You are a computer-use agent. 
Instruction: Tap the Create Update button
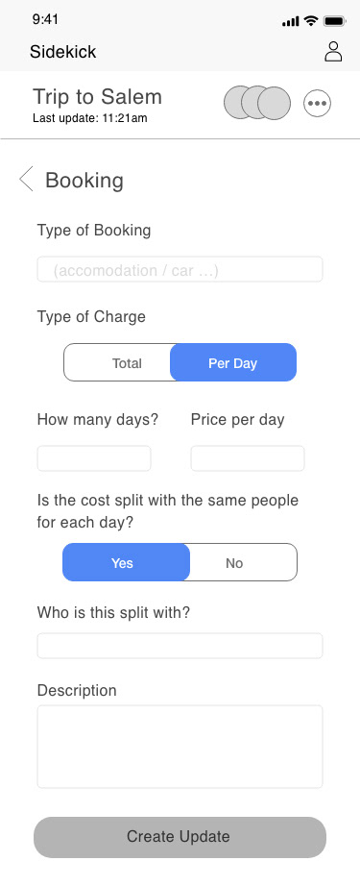180,837
